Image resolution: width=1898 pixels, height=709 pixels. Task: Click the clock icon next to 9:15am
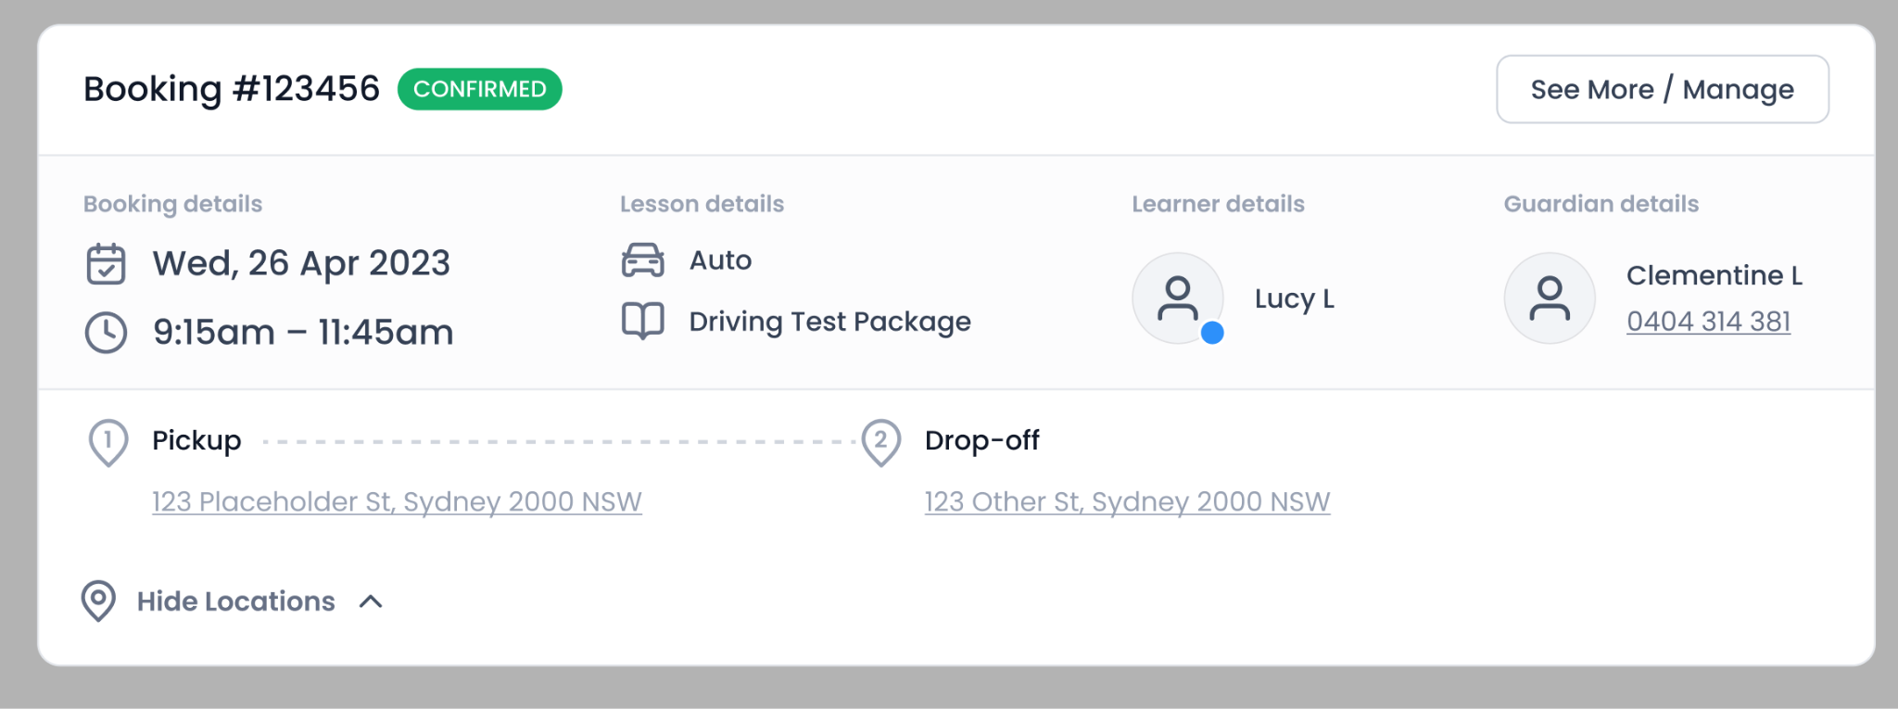(106, 333)
